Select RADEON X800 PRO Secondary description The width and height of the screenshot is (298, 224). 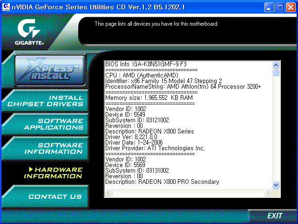point(162,182)
